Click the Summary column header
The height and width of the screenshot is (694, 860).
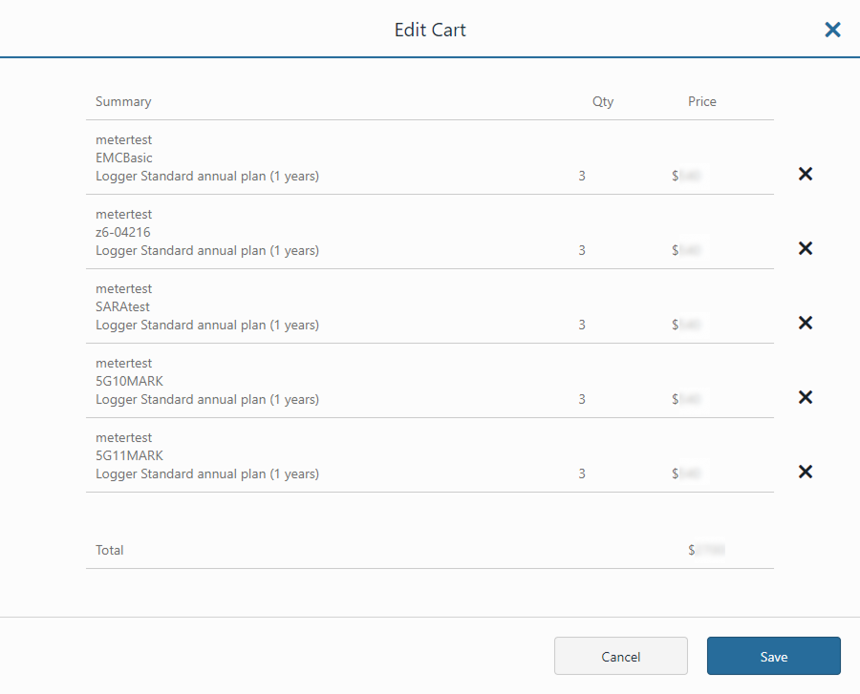(x=123, y=101)
